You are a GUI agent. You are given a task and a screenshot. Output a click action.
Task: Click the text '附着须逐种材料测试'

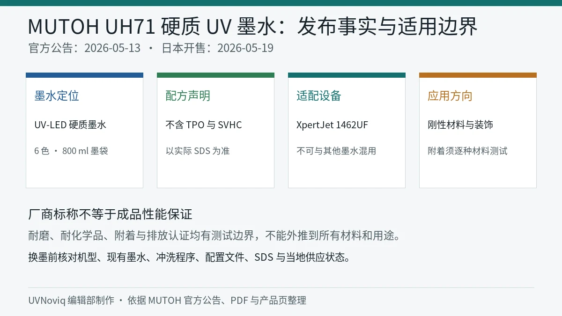tap(467, 151)
